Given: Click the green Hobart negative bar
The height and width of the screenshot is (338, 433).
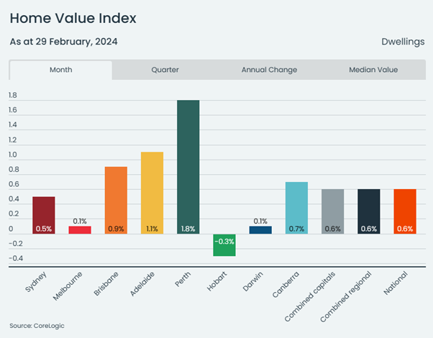Looking at the screenshot, I should tap(224, 245).
